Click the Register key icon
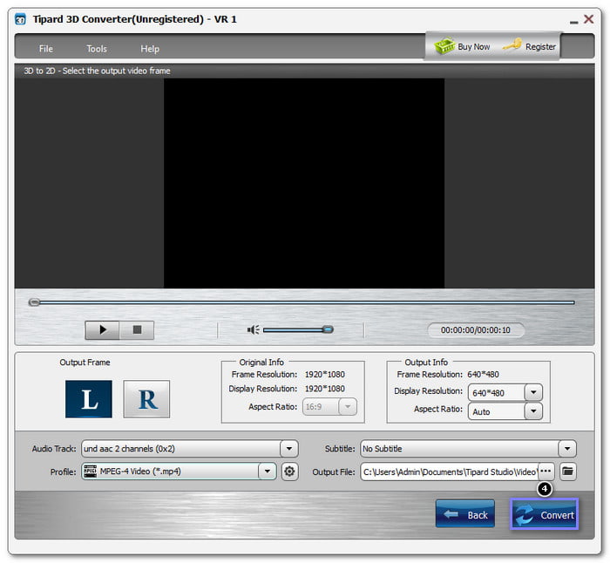The width and height of the screenshot is (610, 563). pos(512,44)
